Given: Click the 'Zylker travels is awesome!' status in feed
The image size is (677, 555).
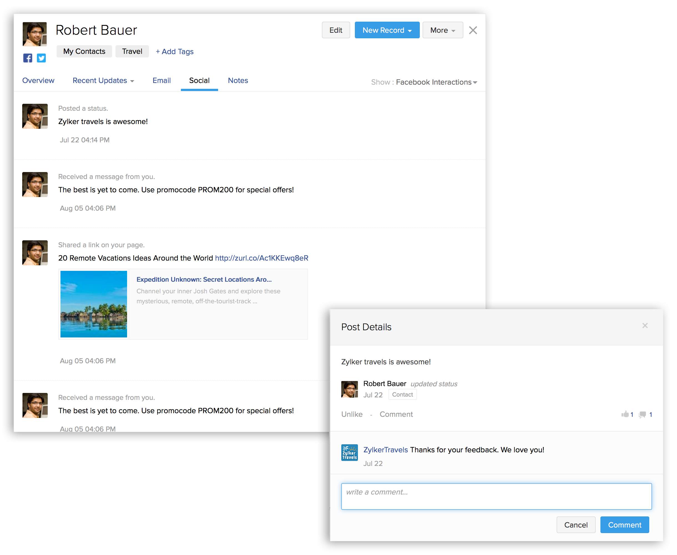Looking at the screenshot, I should click(103, 122).
